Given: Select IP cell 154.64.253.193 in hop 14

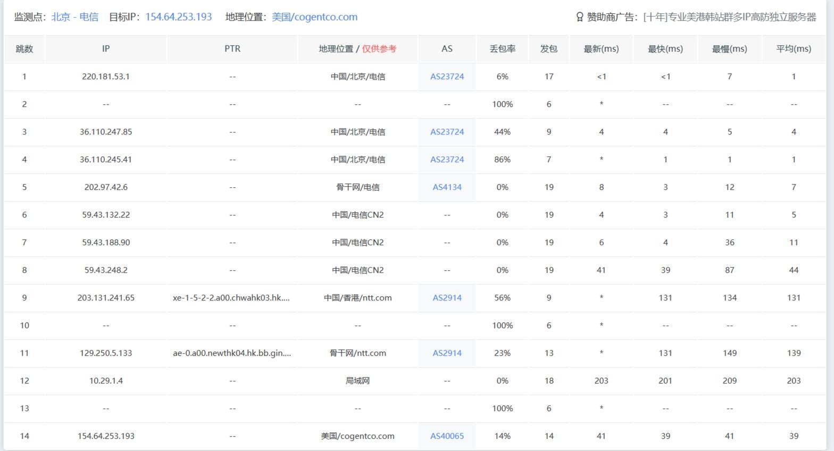Looking at the screenshot, I should coord(106,436).
